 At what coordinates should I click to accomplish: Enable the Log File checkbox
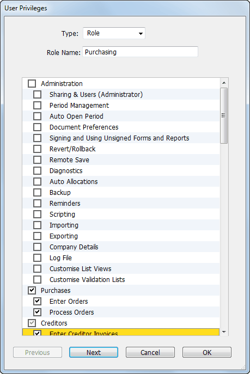click(37, 258)
